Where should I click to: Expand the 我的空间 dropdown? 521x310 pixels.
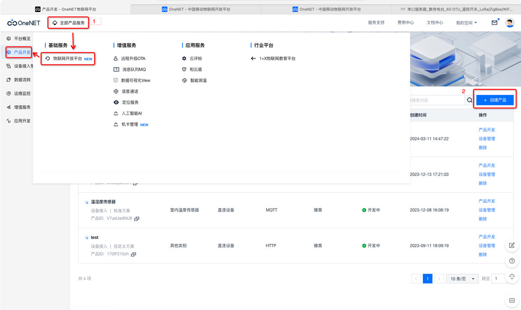(465, 23)
